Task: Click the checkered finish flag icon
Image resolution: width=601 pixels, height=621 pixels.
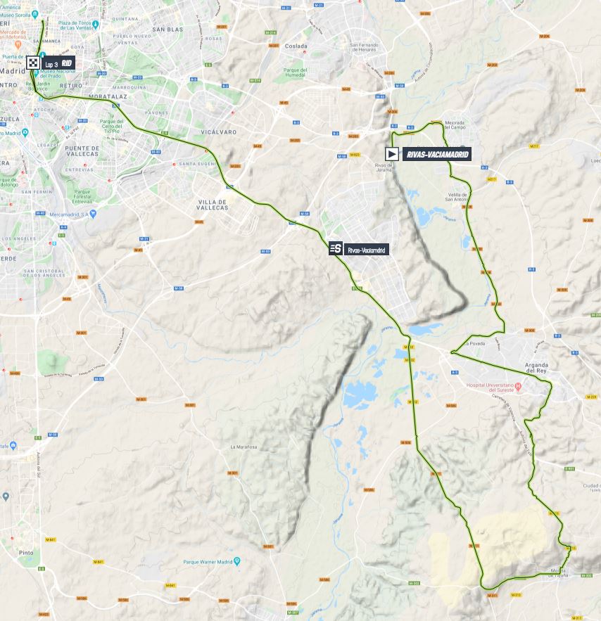Action: click(33, 63)
